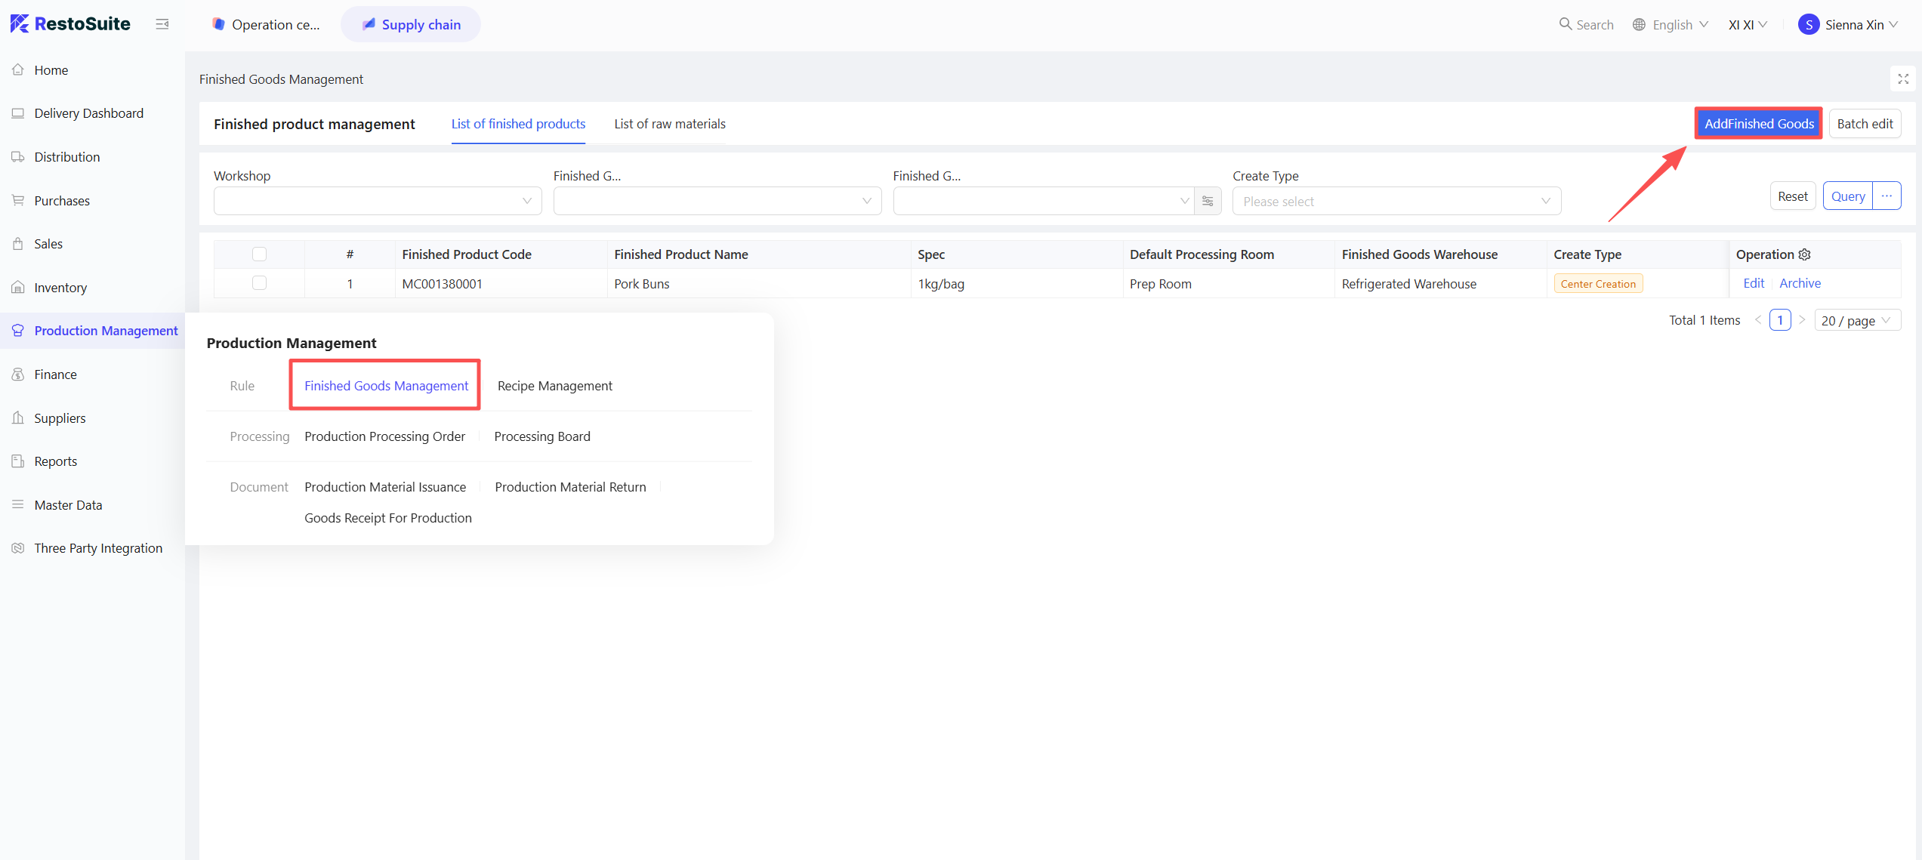Viewport: 1922px width, 860px height.
Task: Toggle fullscreen expand icon
Action: (1902, 79)
